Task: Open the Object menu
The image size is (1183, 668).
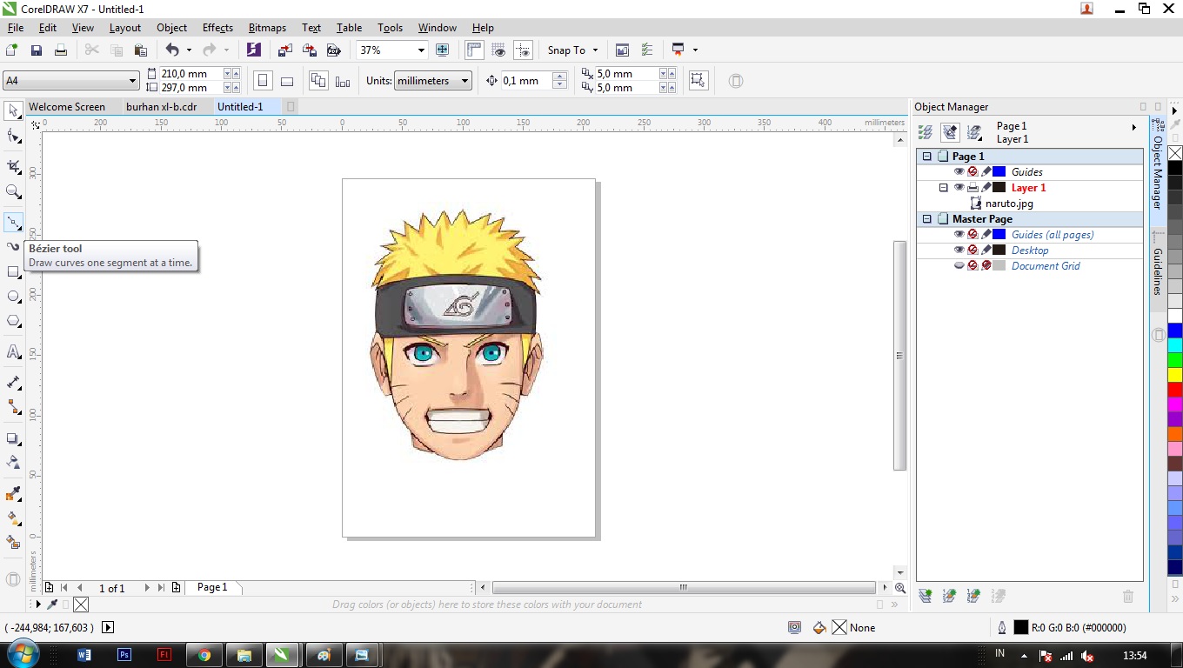Action: coord(171,28)
